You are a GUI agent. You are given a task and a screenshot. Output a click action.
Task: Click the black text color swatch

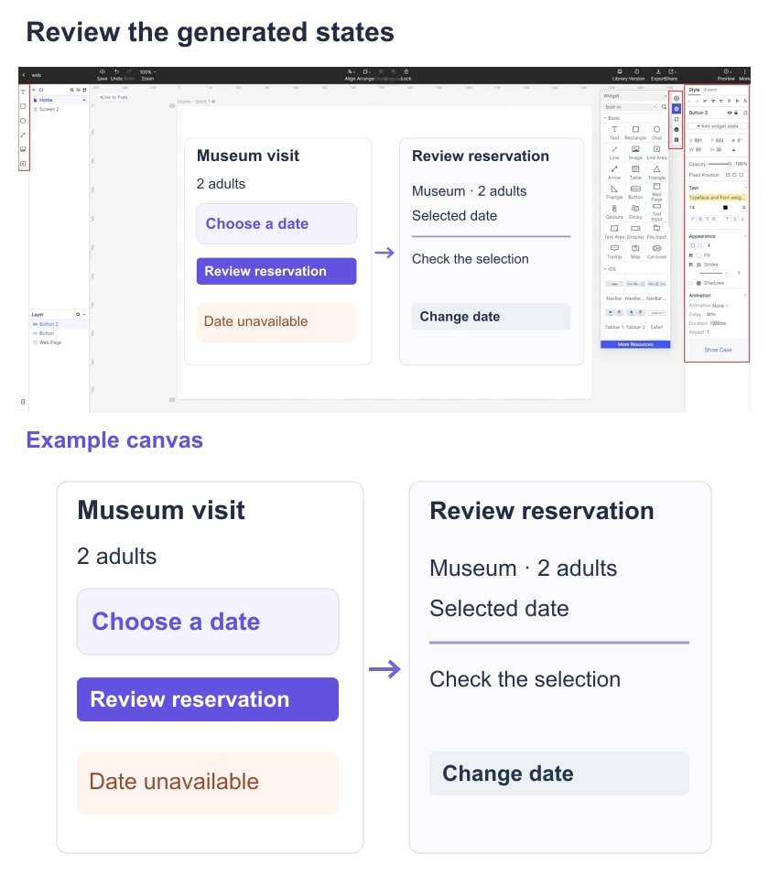[x=725, y=208]
